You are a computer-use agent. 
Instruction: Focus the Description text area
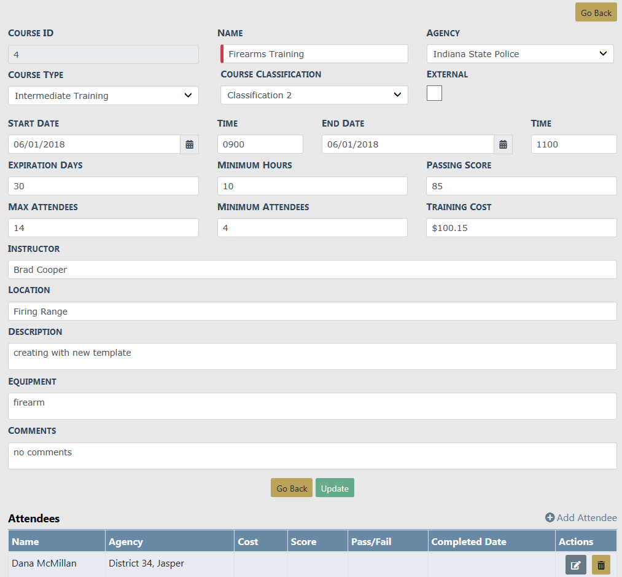312,356
